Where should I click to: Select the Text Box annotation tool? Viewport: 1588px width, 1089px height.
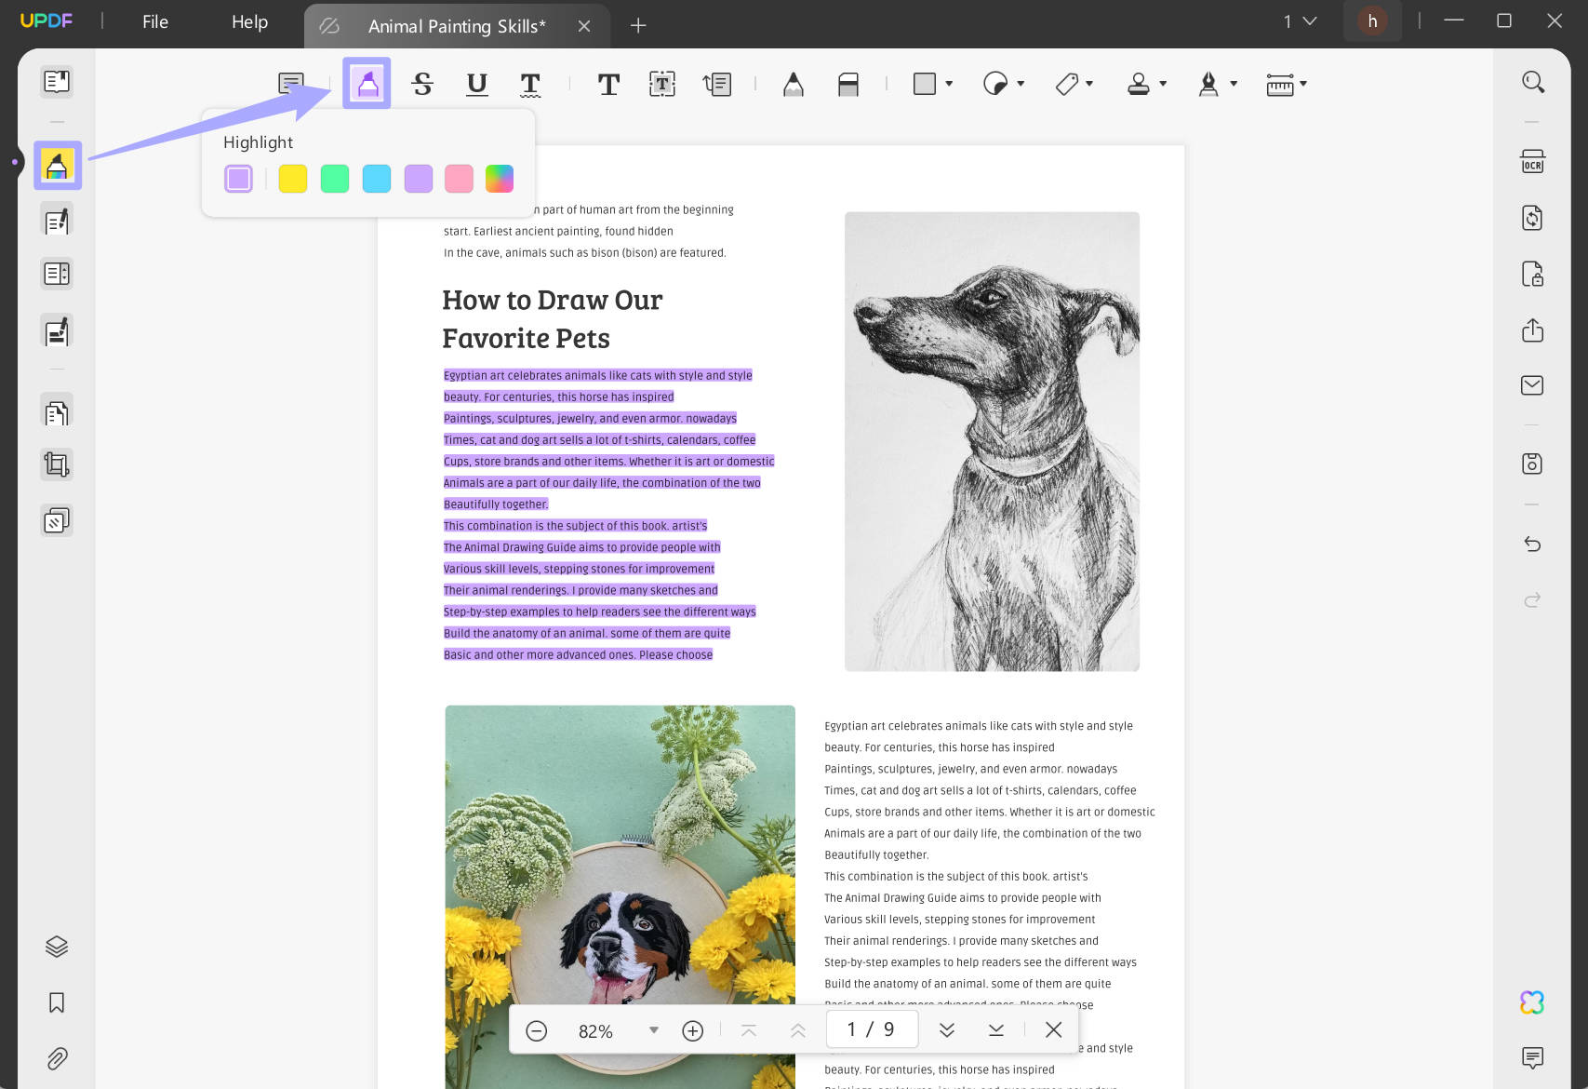point(661,84)
